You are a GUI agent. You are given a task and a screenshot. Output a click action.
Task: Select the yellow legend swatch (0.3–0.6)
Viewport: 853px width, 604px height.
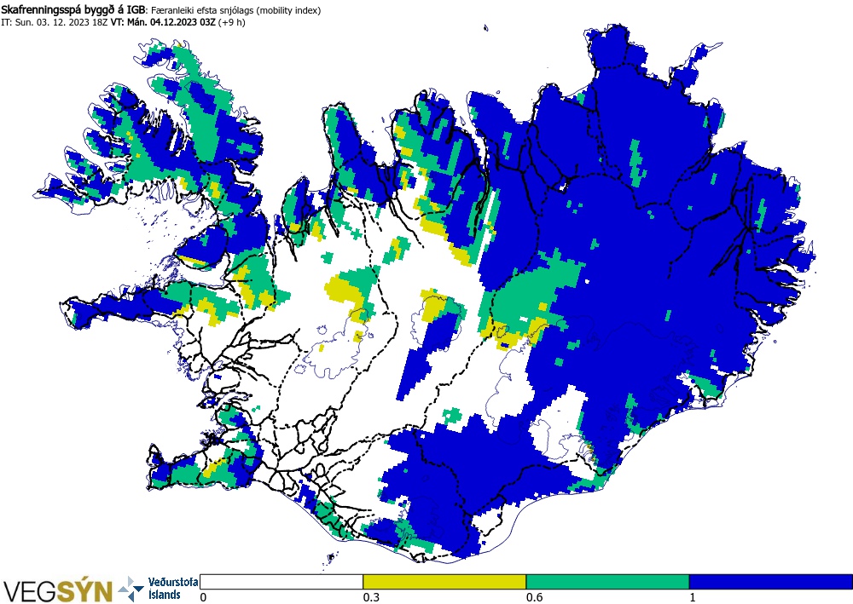pos(444,582)
